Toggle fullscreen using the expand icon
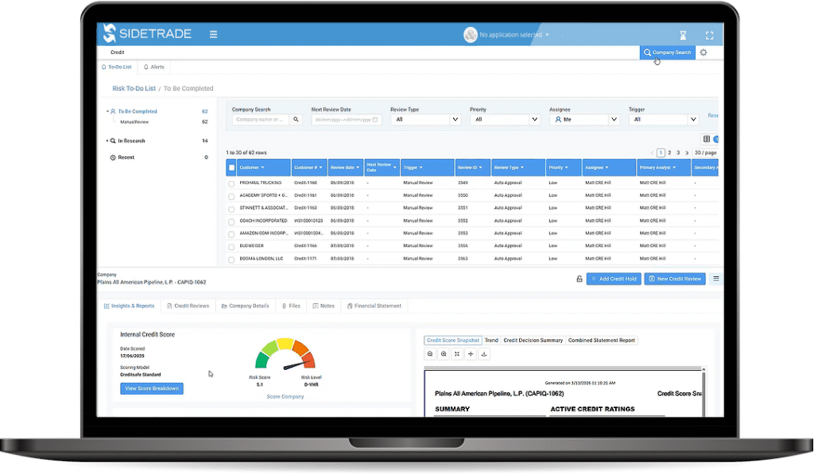 point(710,35)
